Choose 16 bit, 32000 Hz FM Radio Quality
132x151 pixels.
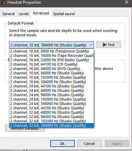[x=52, y=60]
